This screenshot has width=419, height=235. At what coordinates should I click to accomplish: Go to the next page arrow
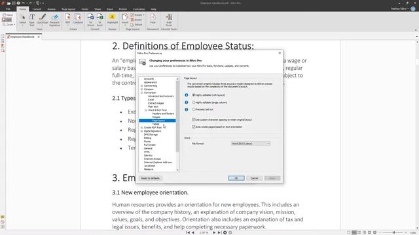pos(214,232)
